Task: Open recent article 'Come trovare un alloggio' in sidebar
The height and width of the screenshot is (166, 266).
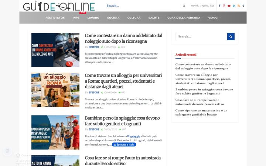Action: tap(203, 79)
